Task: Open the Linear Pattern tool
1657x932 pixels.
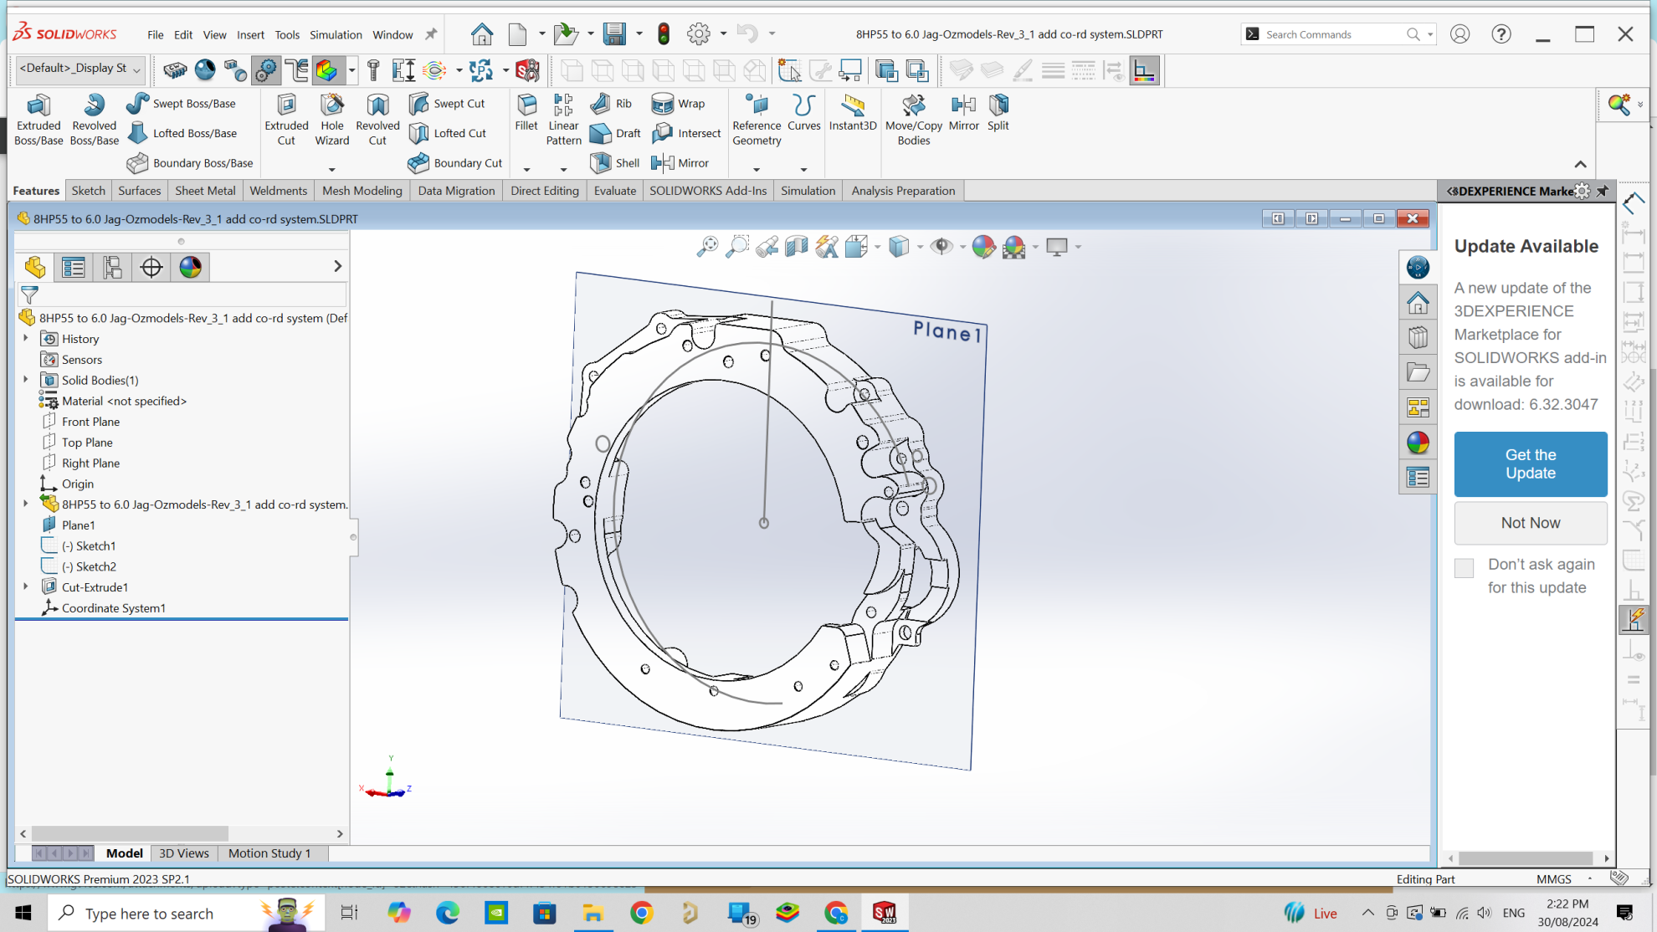Action: pos(563,120)
